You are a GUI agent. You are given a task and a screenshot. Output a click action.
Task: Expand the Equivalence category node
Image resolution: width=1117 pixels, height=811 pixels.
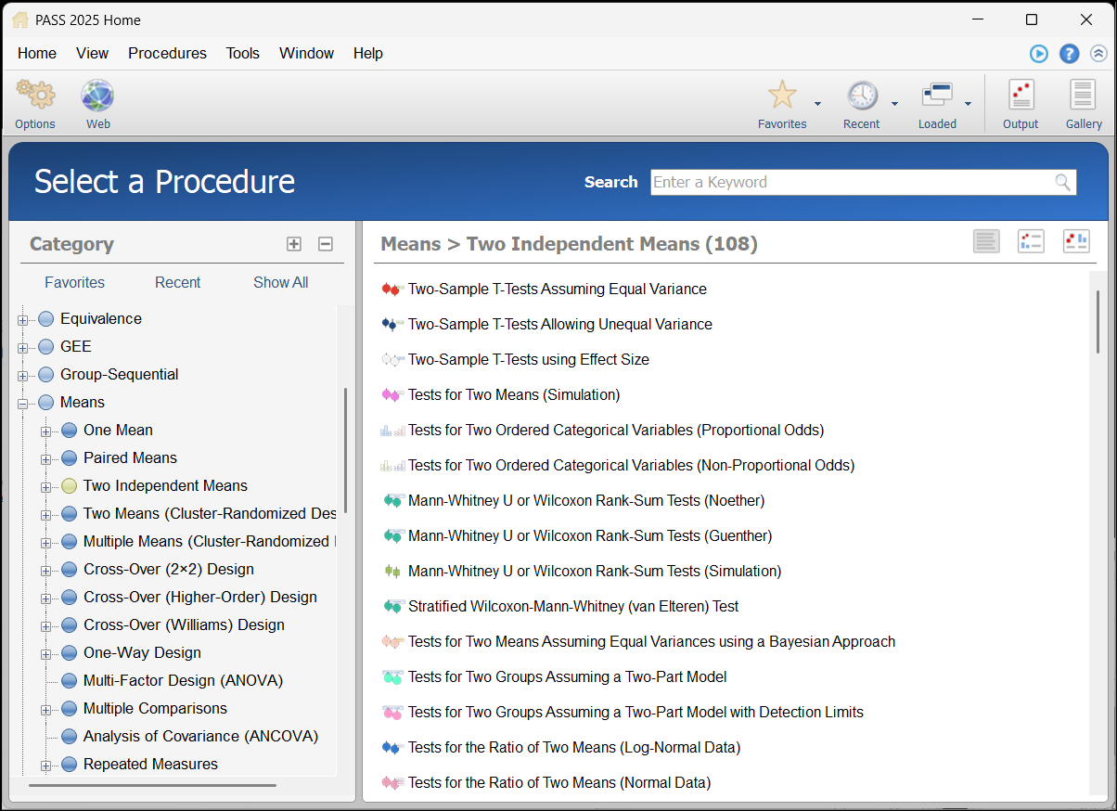click(x=23, y=319)
